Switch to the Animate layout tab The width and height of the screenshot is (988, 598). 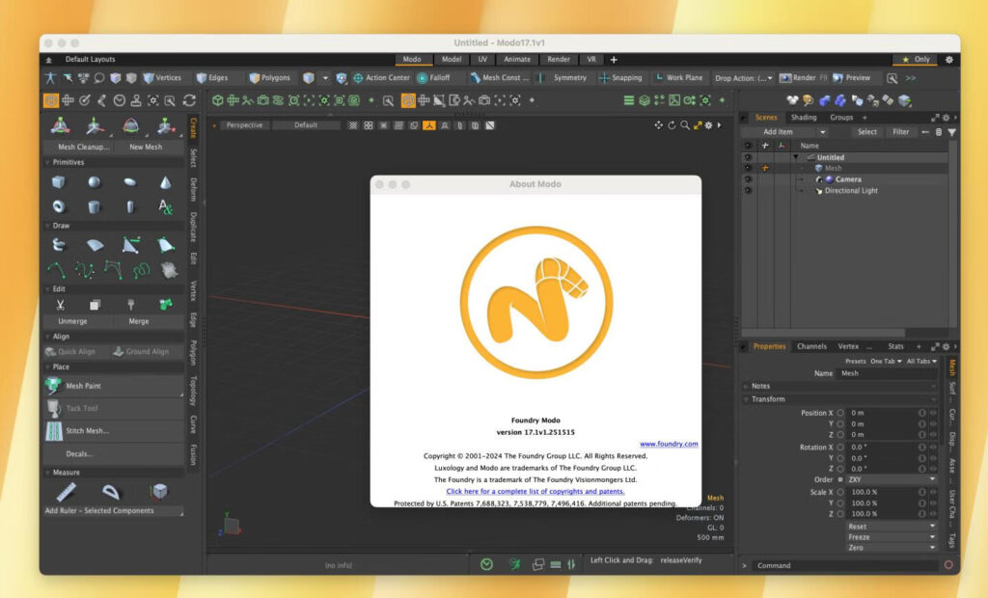[x=519, y=59]
